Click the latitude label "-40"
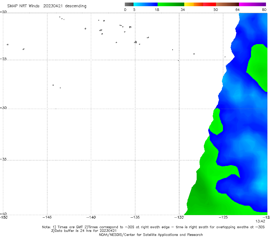The image size is (270, 237). (x=3, y=214)
